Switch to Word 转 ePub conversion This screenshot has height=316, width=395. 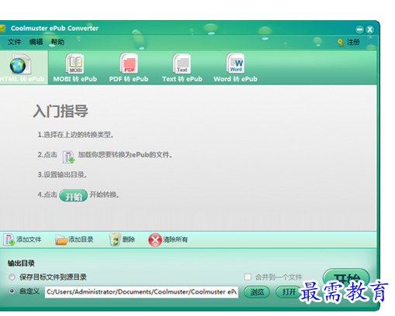(235, 68)
